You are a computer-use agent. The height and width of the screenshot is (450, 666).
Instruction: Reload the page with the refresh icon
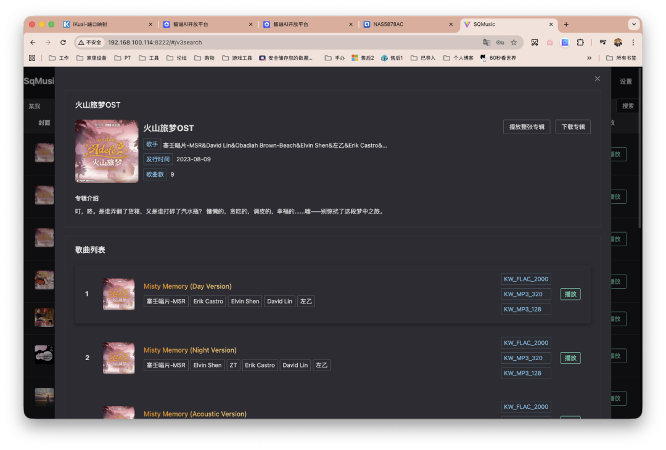(64, 43)
